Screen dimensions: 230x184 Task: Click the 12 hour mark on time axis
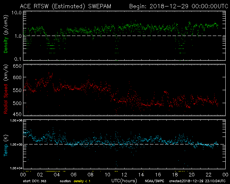click(124, 174)
